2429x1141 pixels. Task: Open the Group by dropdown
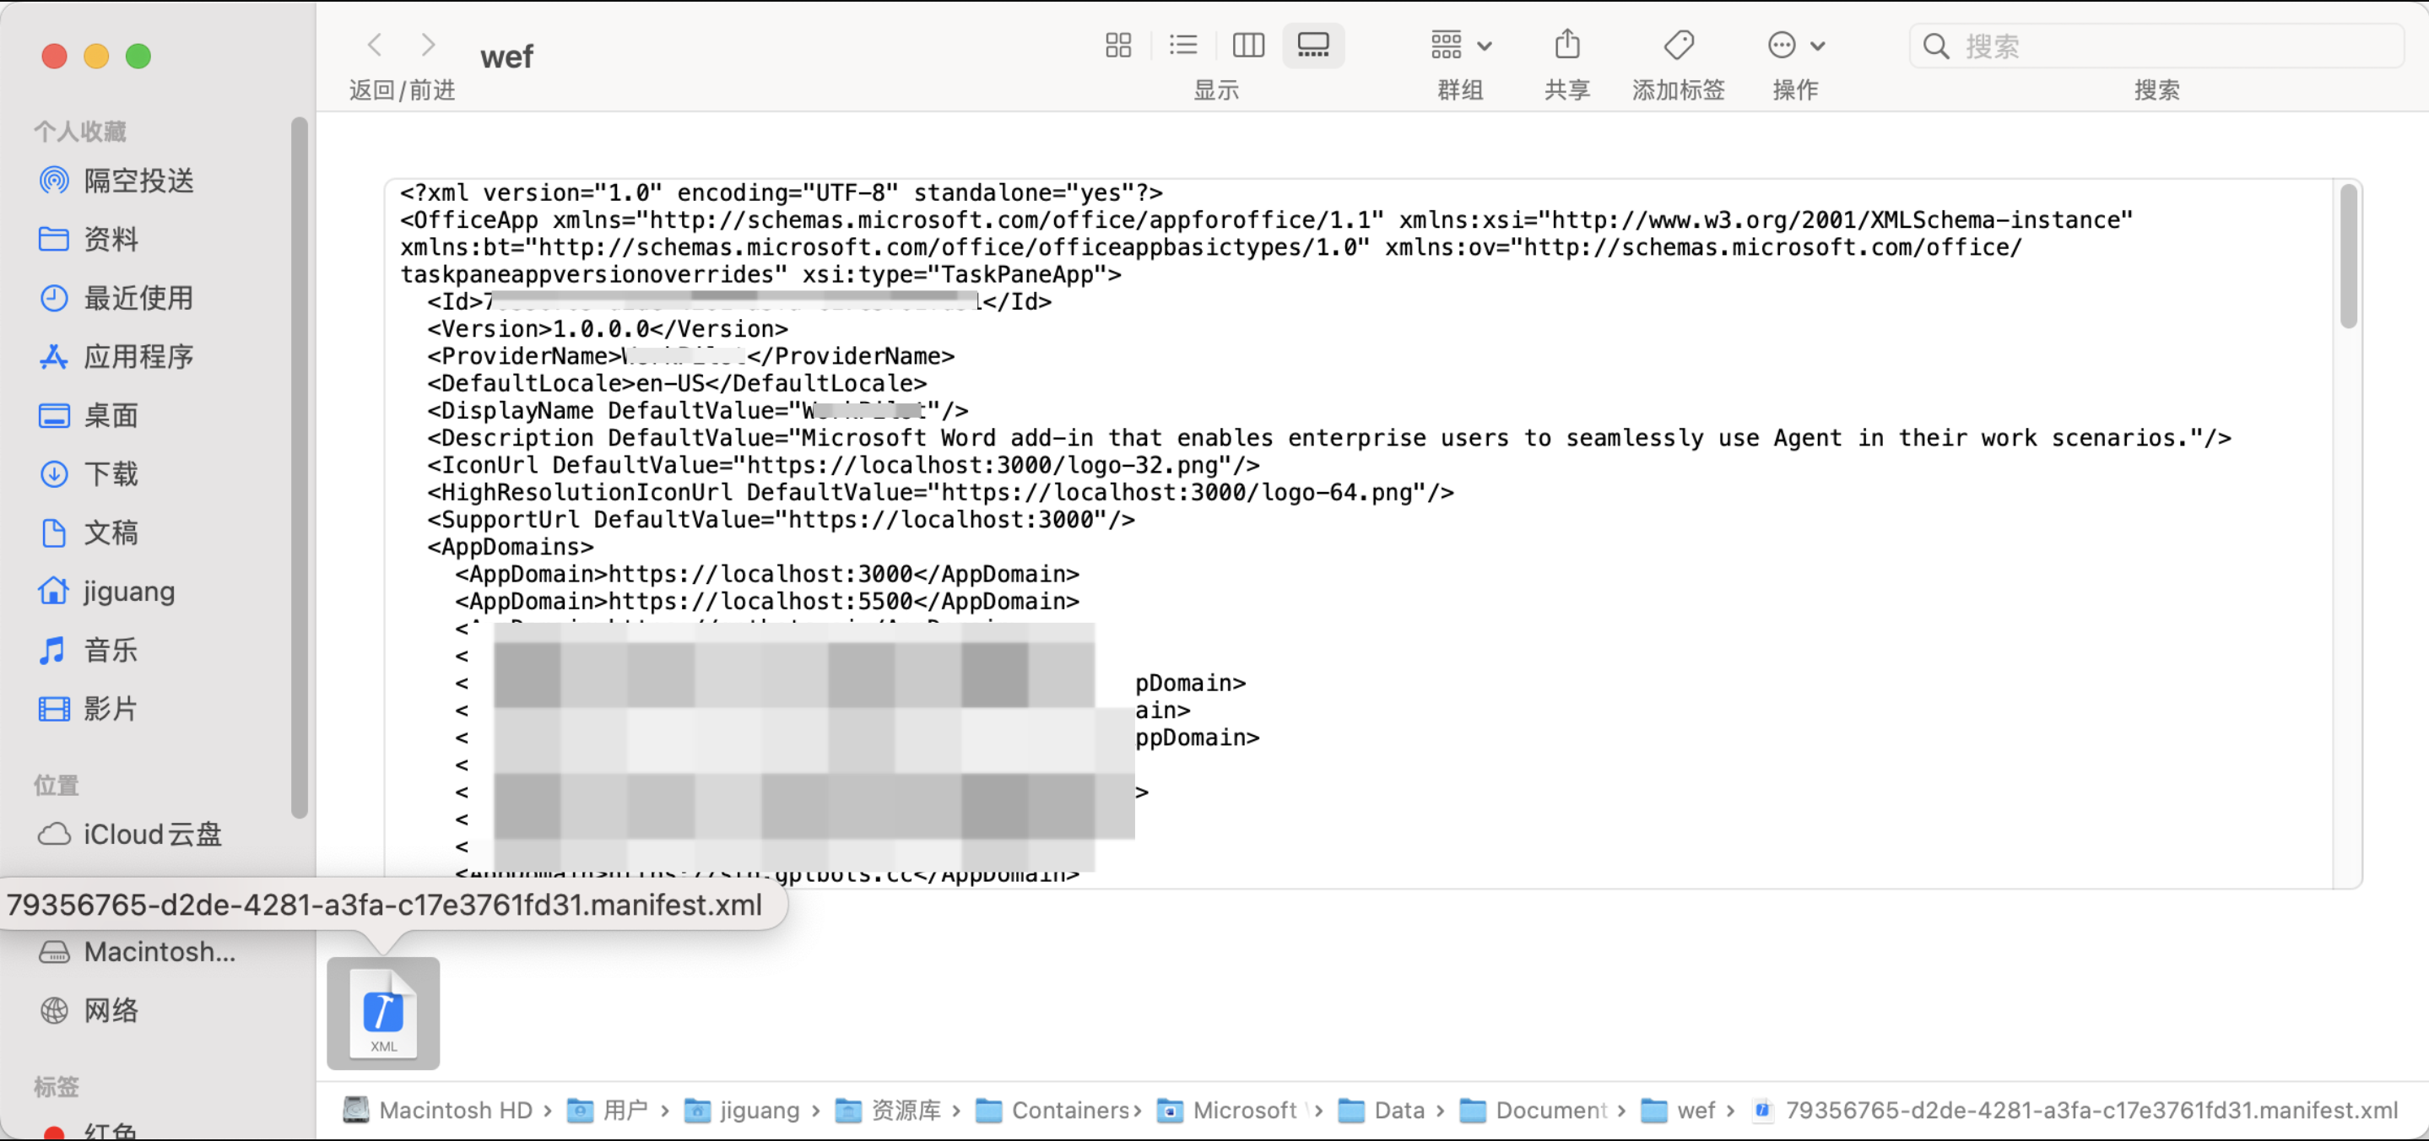1459,45
